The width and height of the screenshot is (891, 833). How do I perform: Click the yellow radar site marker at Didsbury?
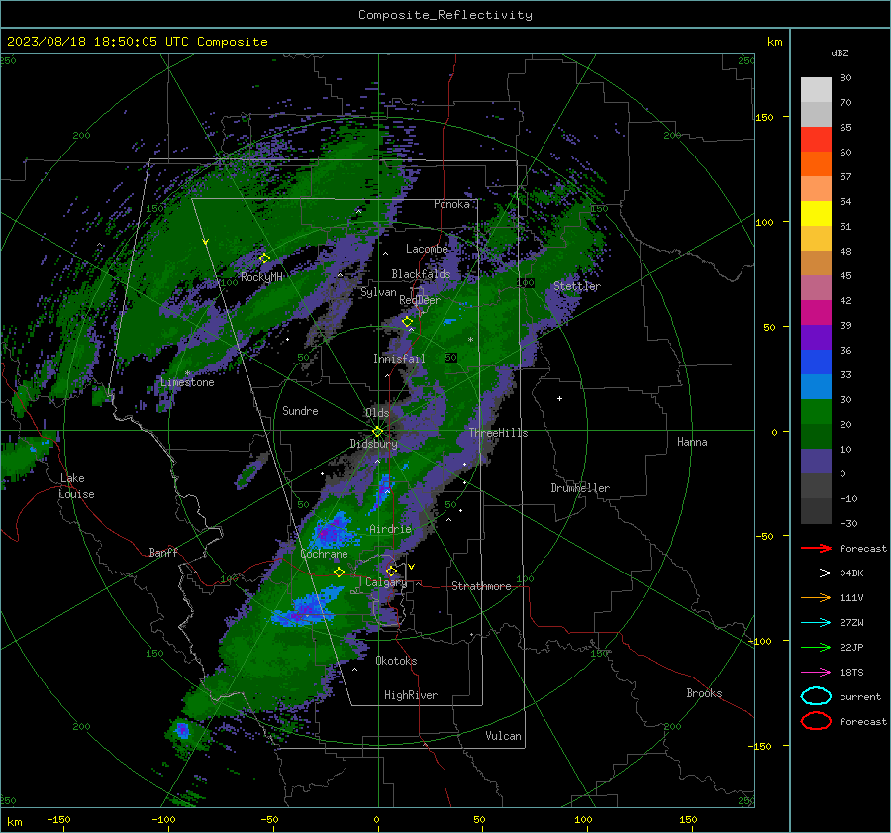pos(378,432)
